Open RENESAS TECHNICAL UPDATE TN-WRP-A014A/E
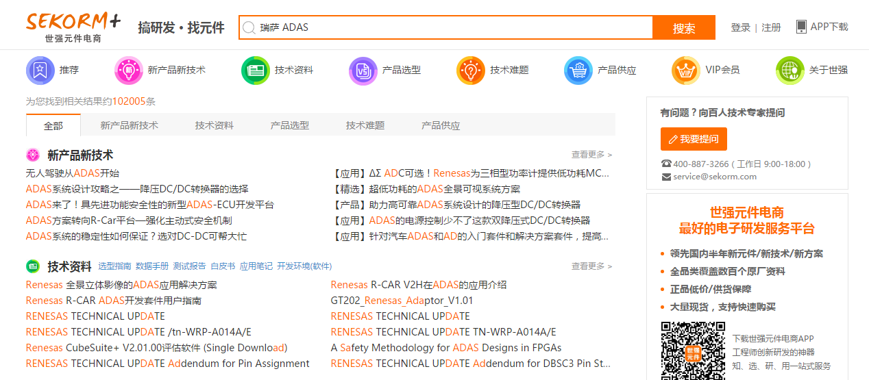This screenshot has width=869, height=380. (x=443, y=332)
